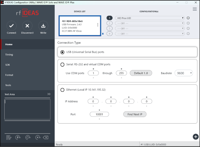Increase Port 10001 value with plus
200x147 pixels.
[x=99, y=110]
